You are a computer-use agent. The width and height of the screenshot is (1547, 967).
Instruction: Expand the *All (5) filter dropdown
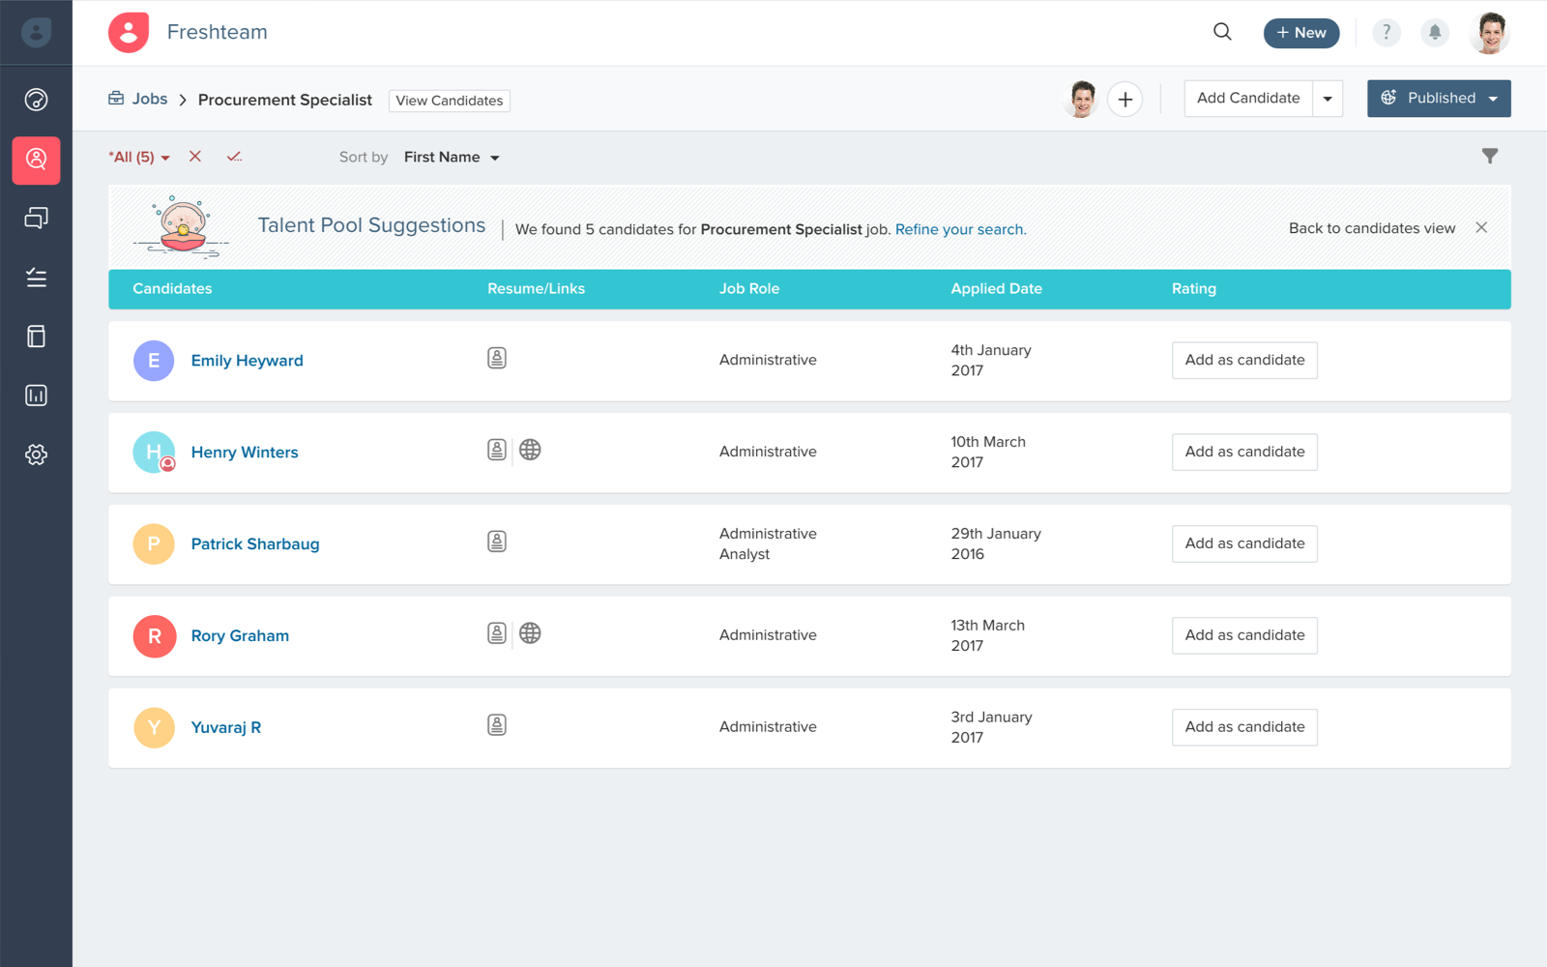(x=139, y=156)
